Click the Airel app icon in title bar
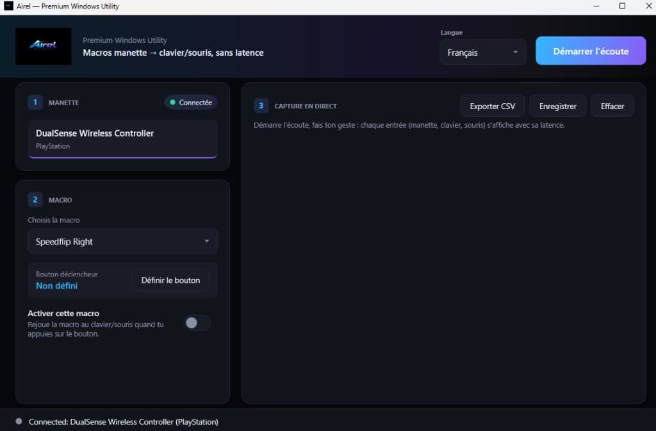 pyautogui.click(x=8, y=6)
